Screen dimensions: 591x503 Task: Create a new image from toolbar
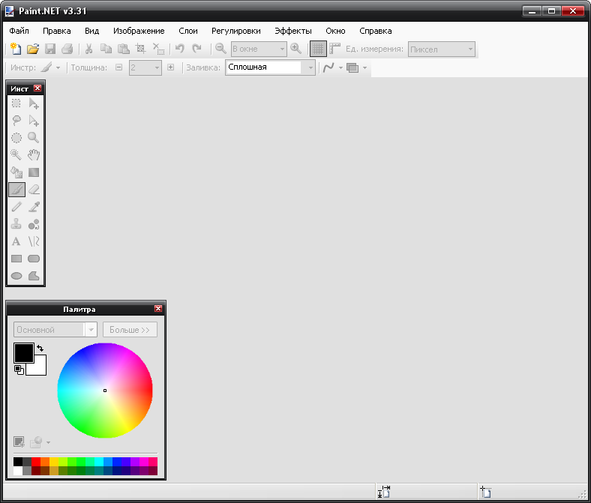pos(16,49)
